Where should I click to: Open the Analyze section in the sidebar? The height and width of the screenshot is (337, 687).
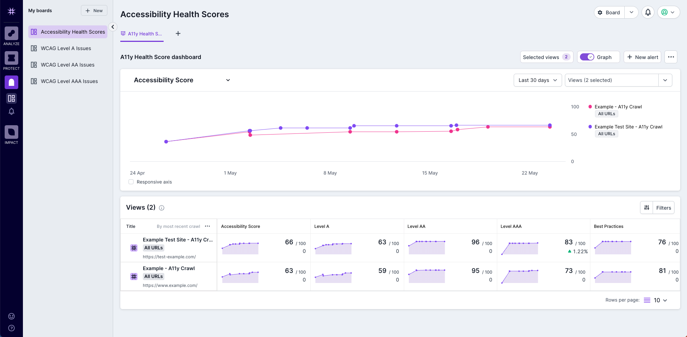pos(11,35)
